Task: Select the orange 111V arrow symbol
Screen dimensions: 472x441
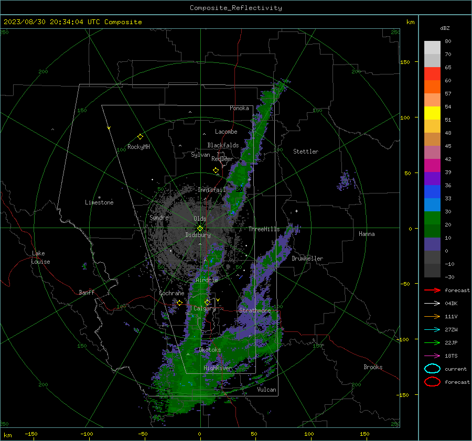Action: [432, 316]
